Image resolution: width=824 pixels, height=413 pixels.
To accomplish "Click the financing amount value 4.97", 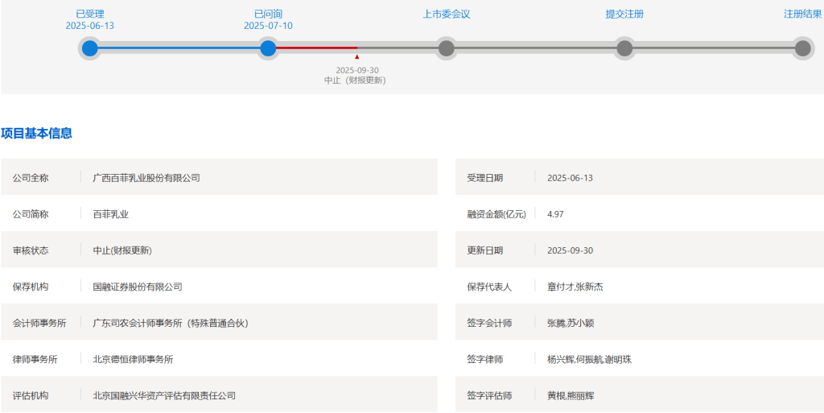I will tap(555, 214).
